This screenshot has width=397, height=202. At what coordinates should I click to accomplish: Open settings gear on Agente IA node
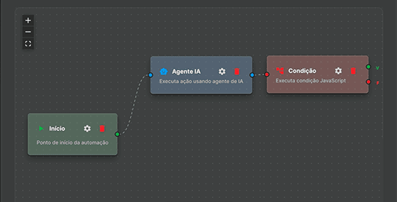coord(222,71)
